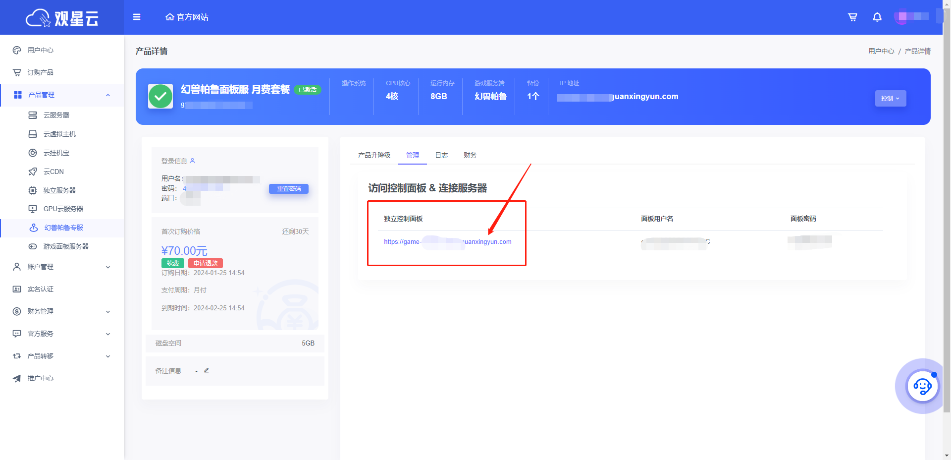Click the GPU云服务器 monitor icon
951x460 pixels.
(x=33, y=209)
